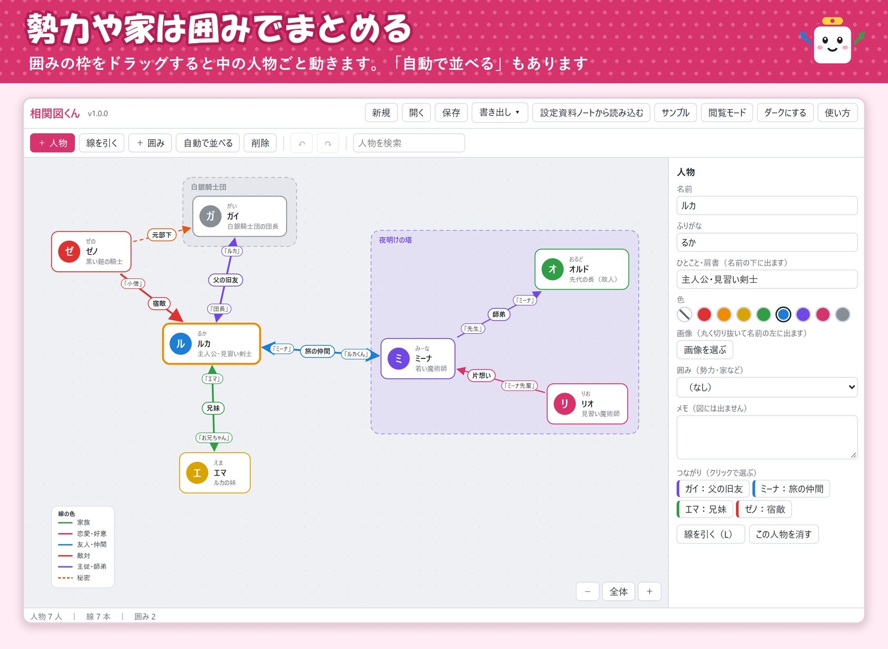Select the 宿敵 relation label on canvas
888x649 pixels.
159,303
